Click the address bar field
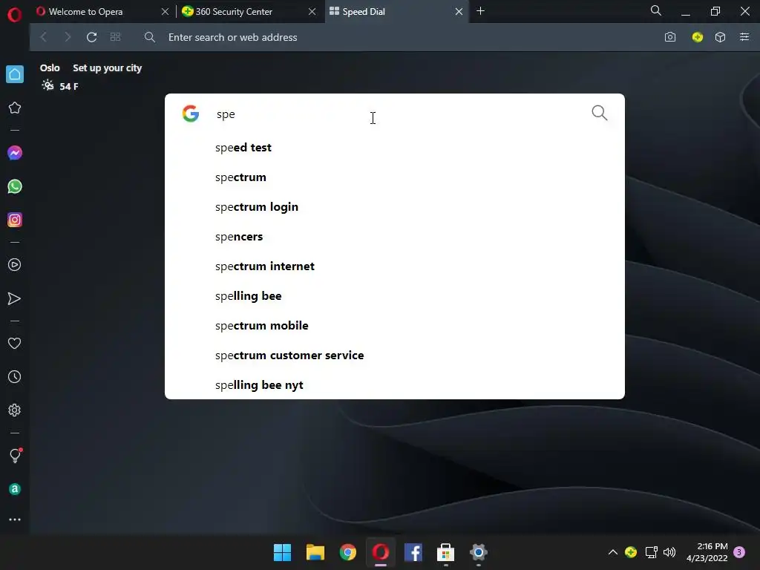Screen dimensions: 760x570 point(396,37)
